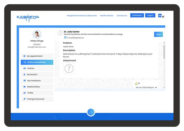This screenshot has width=184, height=131.
Task: Click the calendar icon beside My Appointment
Action: pyautogui.click(x=24, y=56)
